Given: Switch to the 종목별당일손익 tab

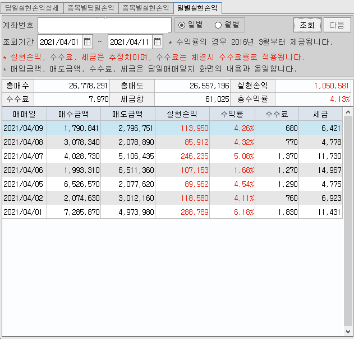Looking at the screenshot, I should pos(90,8).
